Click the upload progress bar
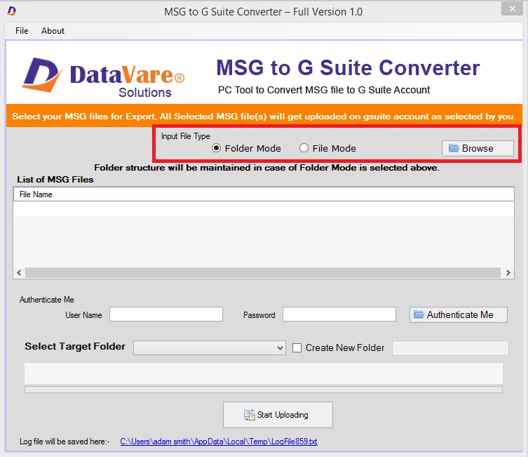The height and width of the screenshot is (457, 528). [x=264, y=390]
